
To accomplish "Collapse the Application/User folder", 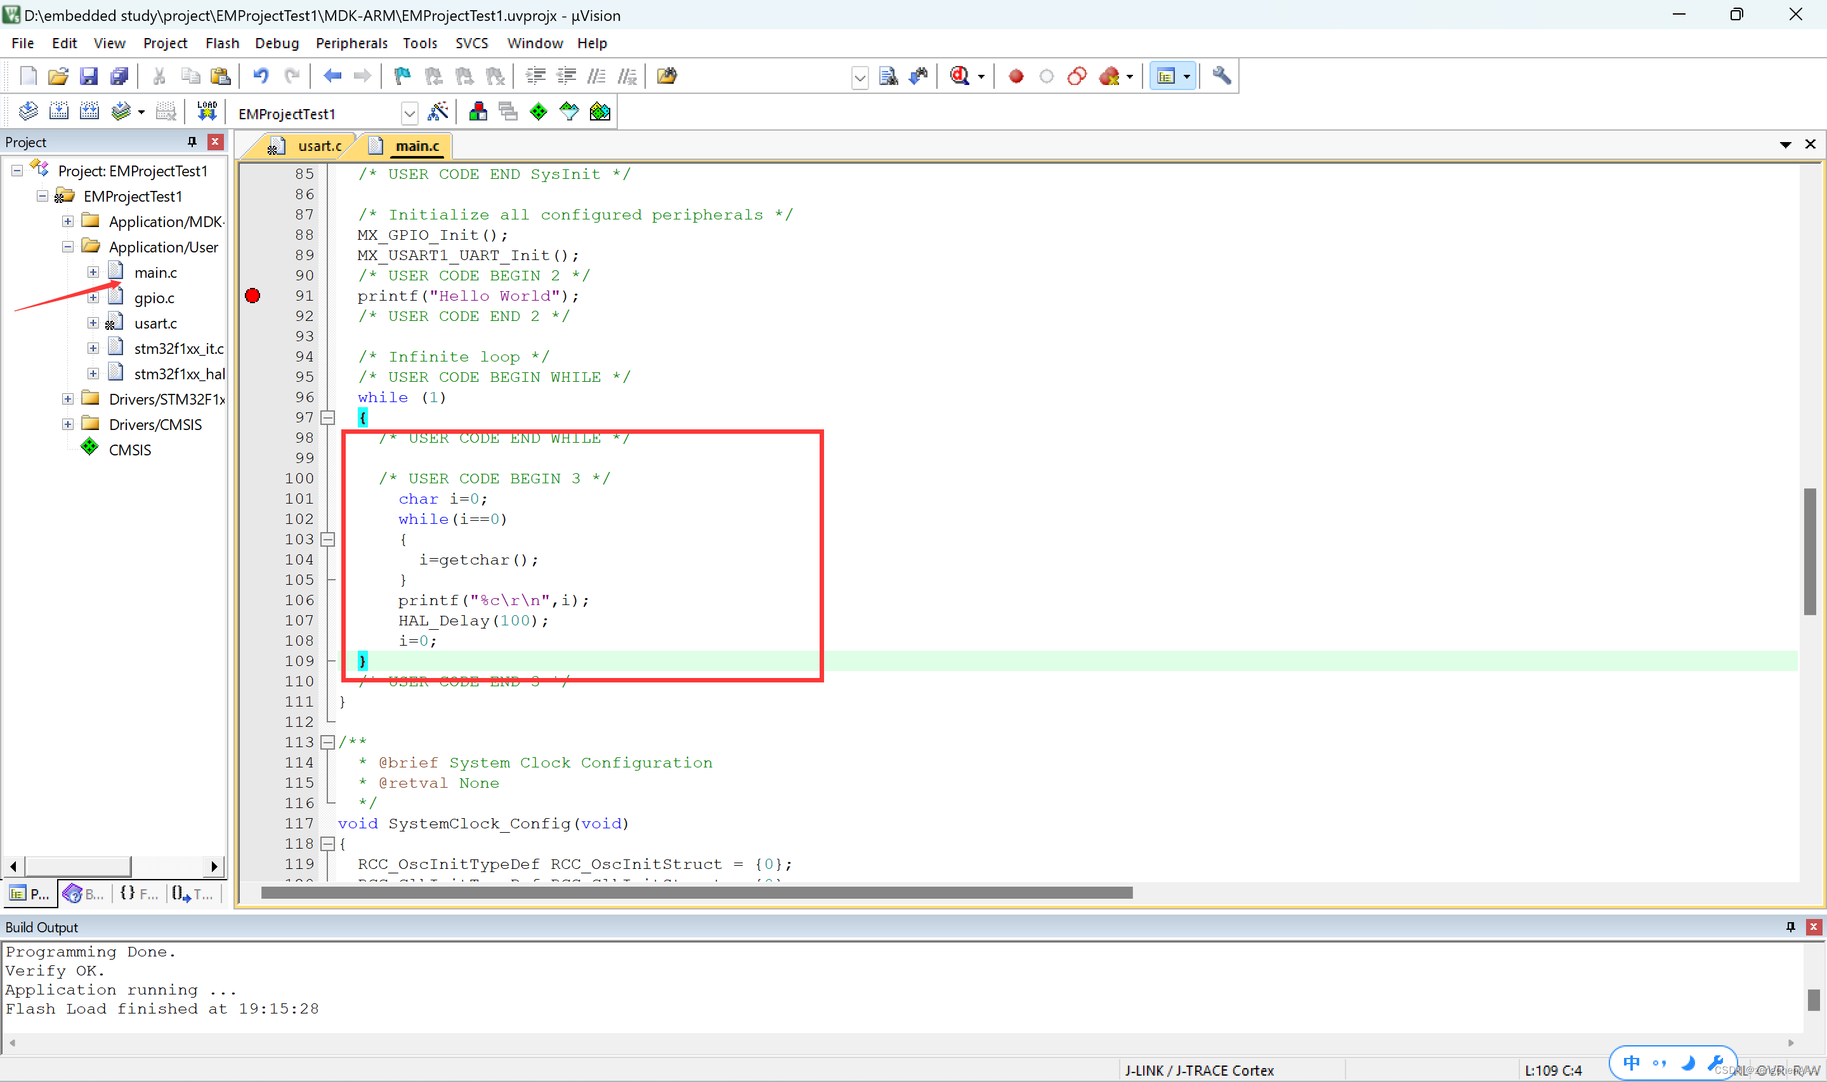I will pos(68,247).
